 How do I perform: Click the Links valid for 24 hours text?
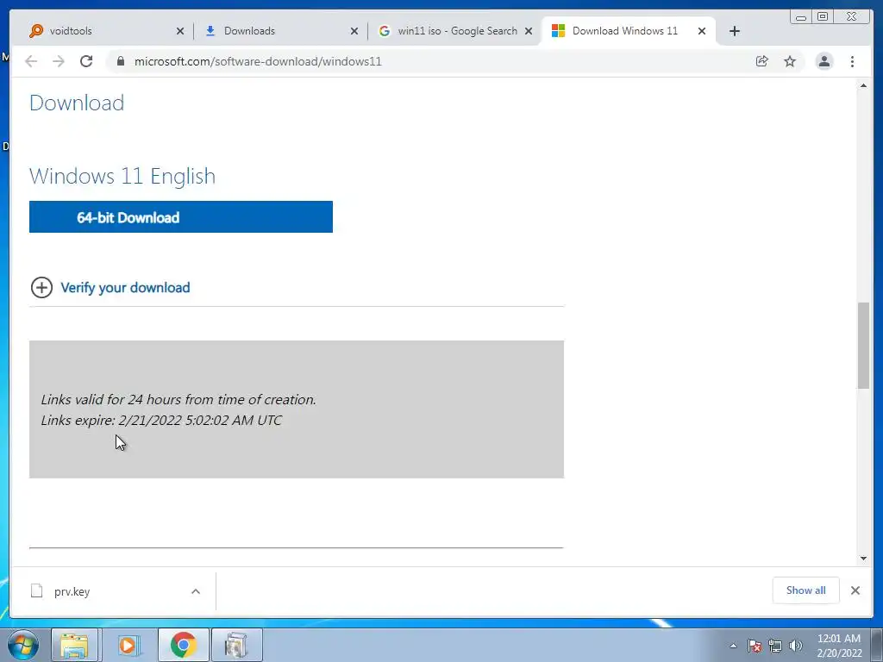point(178,399)
